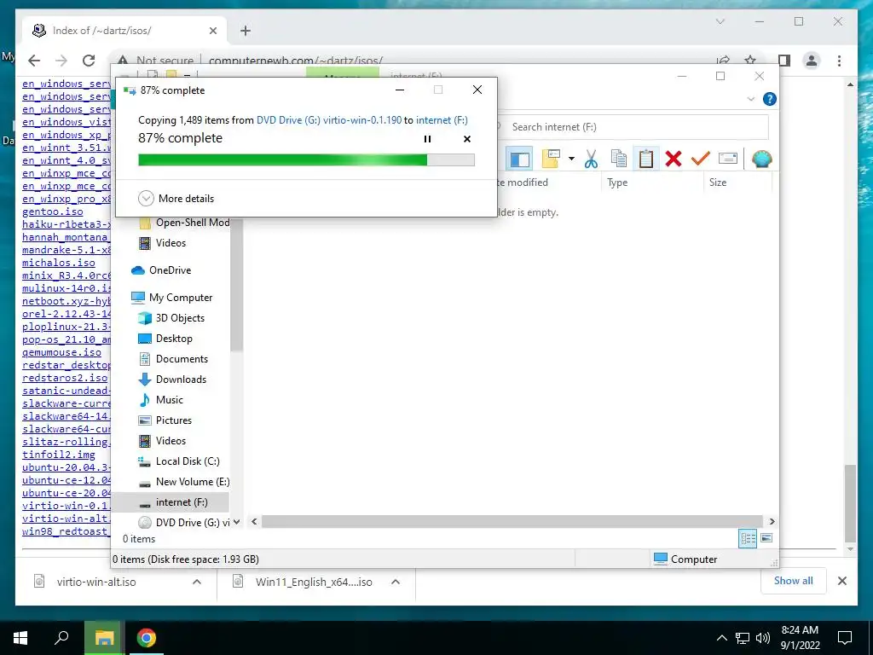Cancel the copy with the small X
873x655 pixels.
[x=467, y=139]
